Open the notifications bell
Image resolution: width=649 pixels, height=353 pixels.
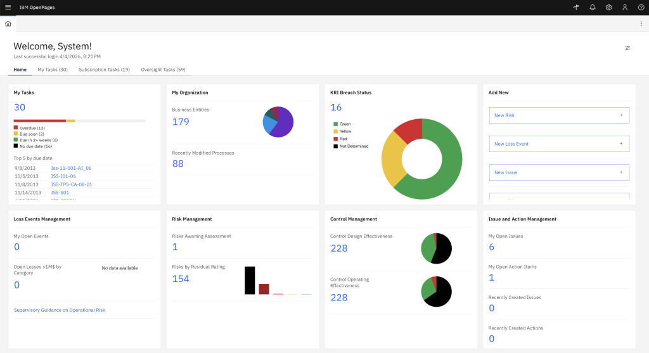[x=593, y=8]
